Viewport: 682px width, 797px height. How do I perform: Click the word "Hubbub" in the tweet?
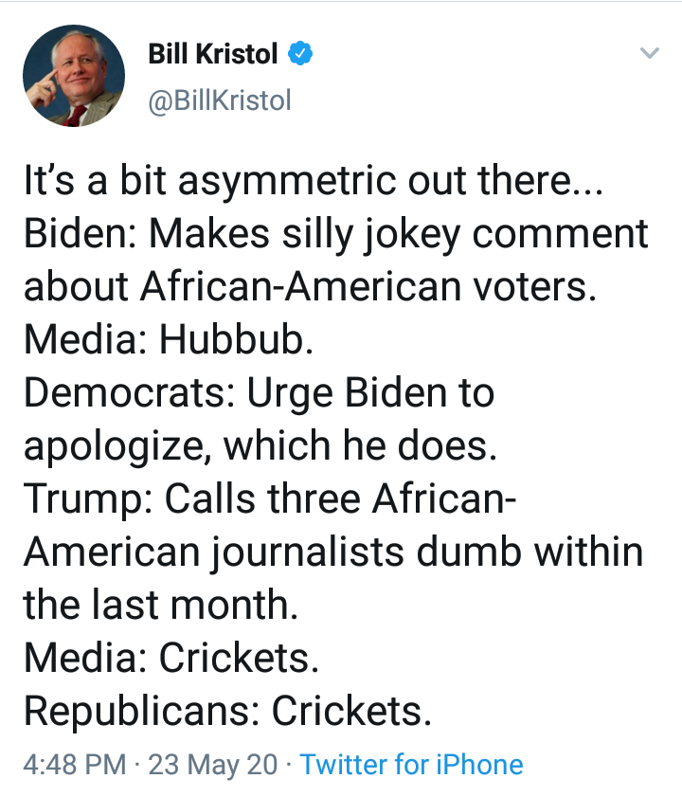click(x=231, y=340)
